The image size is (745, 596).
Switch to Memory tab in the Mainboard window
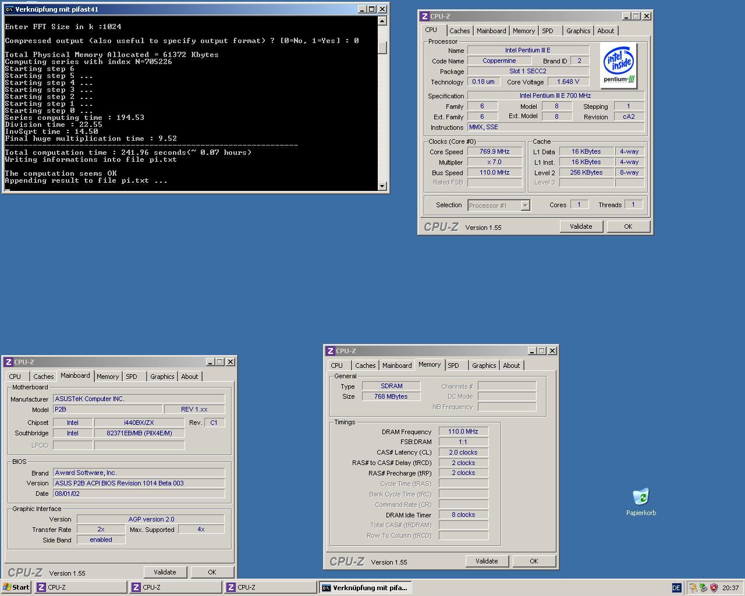pos(108,377)
